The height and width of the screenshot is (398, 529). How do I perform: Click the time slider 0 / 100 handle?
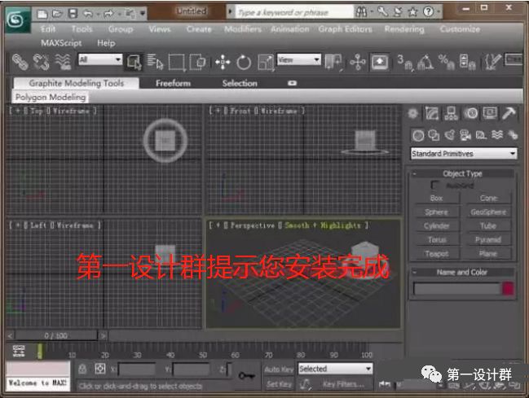point(56,335)
